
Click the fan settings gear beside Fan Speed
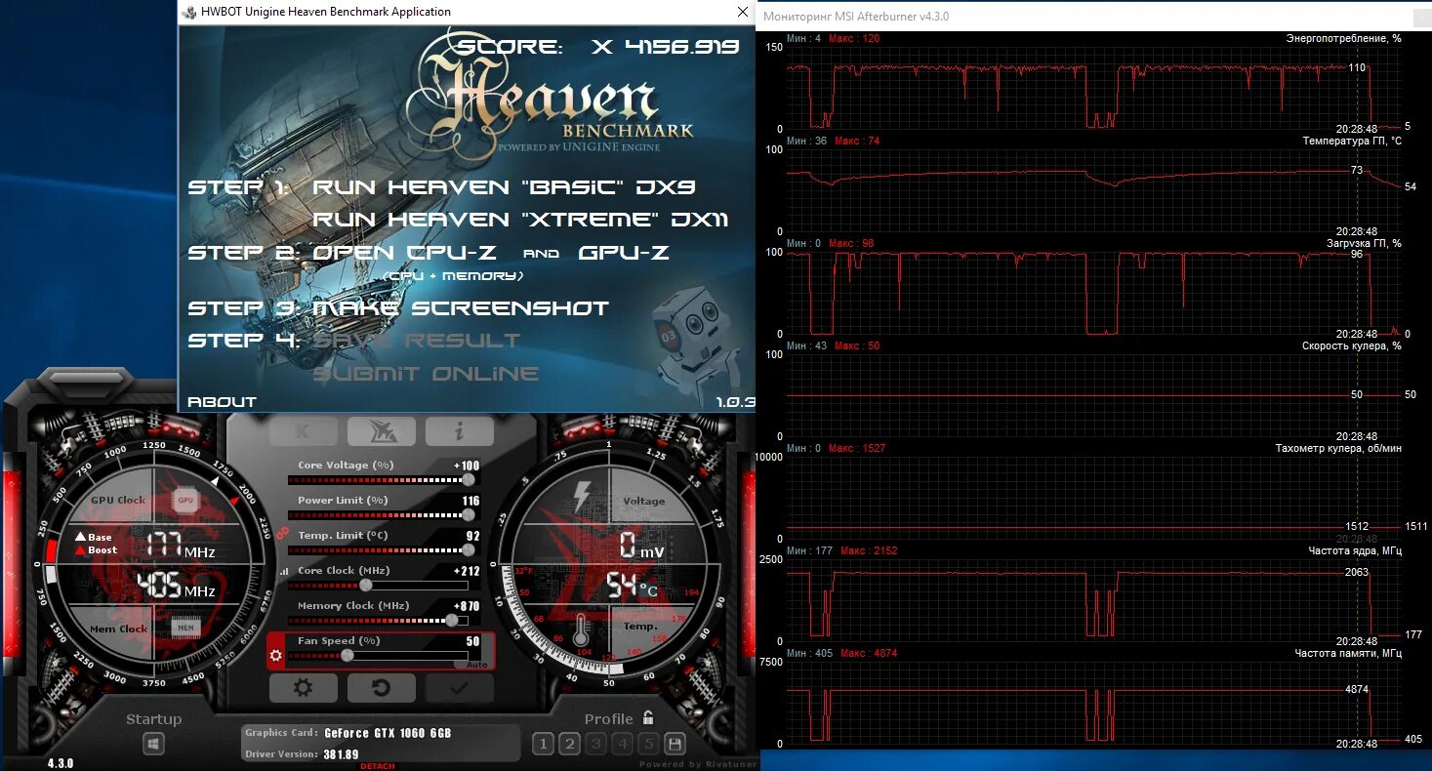click(x=275, y=656)
